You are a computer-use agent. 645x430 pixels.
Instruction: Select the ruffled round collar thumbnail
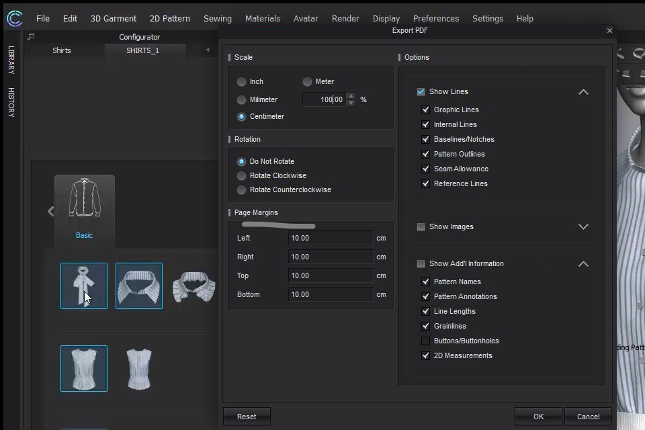tap(193, 286)
